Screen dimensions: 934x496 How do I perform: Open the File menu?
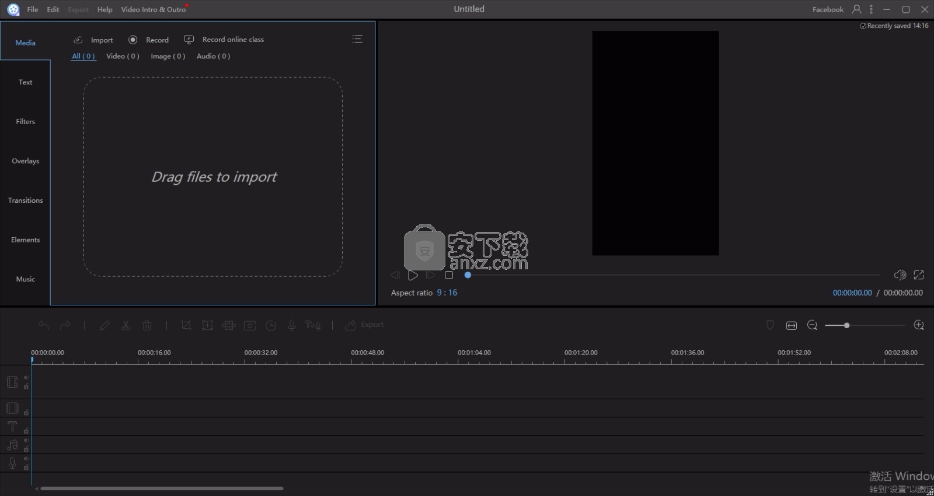click(33, 9)
